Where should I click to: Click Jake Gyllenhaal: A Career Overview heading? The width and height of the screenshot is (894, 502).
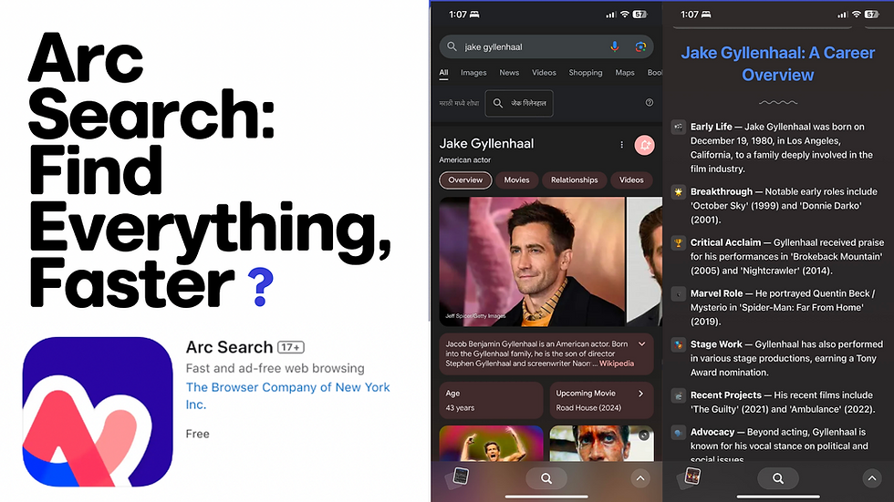777,64
